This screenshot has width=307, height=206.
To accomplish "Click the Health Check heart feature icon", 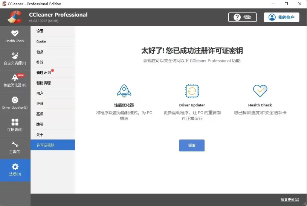I will (260, 91).
